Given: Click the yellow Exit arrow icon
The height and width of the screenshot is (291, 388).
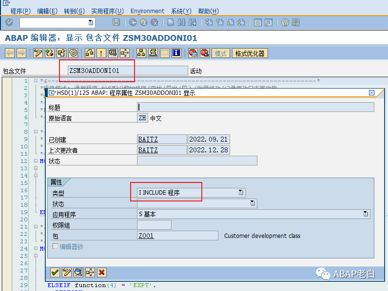Looking at the screenshot, I should click(143, 22).
